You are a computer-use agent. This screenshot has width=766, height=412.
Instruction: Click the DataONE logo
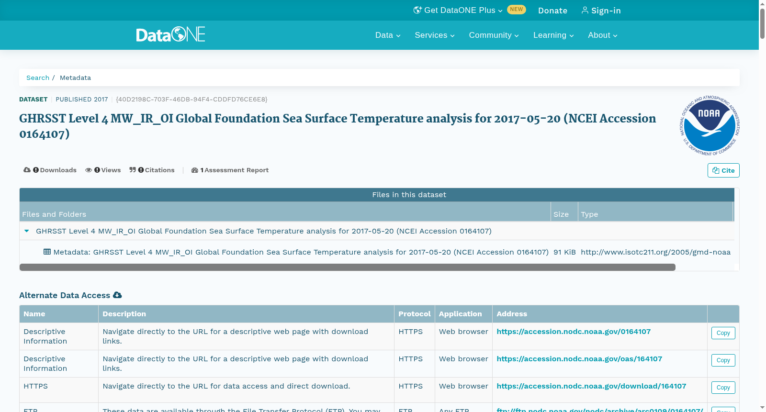coord(170,34)
